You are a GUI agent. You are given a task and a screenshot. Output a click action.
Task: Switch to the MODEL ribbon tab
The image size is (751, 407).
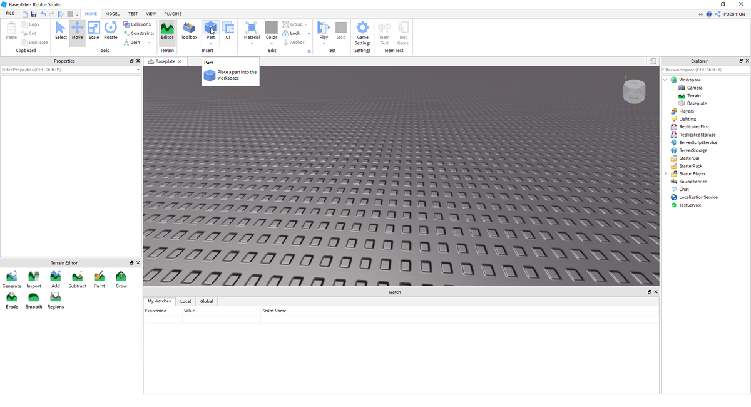pos(113,14)
